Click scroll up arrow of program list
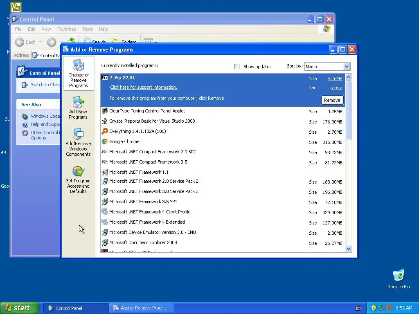Screen dimensions: 419x314 pyautogui.click(x=348, y=77)
